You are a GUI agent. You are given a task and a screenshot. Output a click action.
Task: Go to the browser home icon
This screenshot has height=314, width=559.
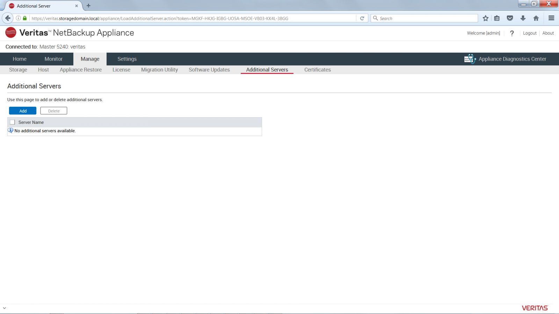click(x=536, y=18)
